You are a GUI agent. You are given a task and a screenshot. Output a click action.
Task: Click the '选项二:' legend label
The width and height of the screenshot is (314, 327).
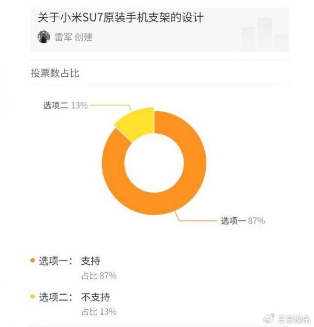point(57,297)
